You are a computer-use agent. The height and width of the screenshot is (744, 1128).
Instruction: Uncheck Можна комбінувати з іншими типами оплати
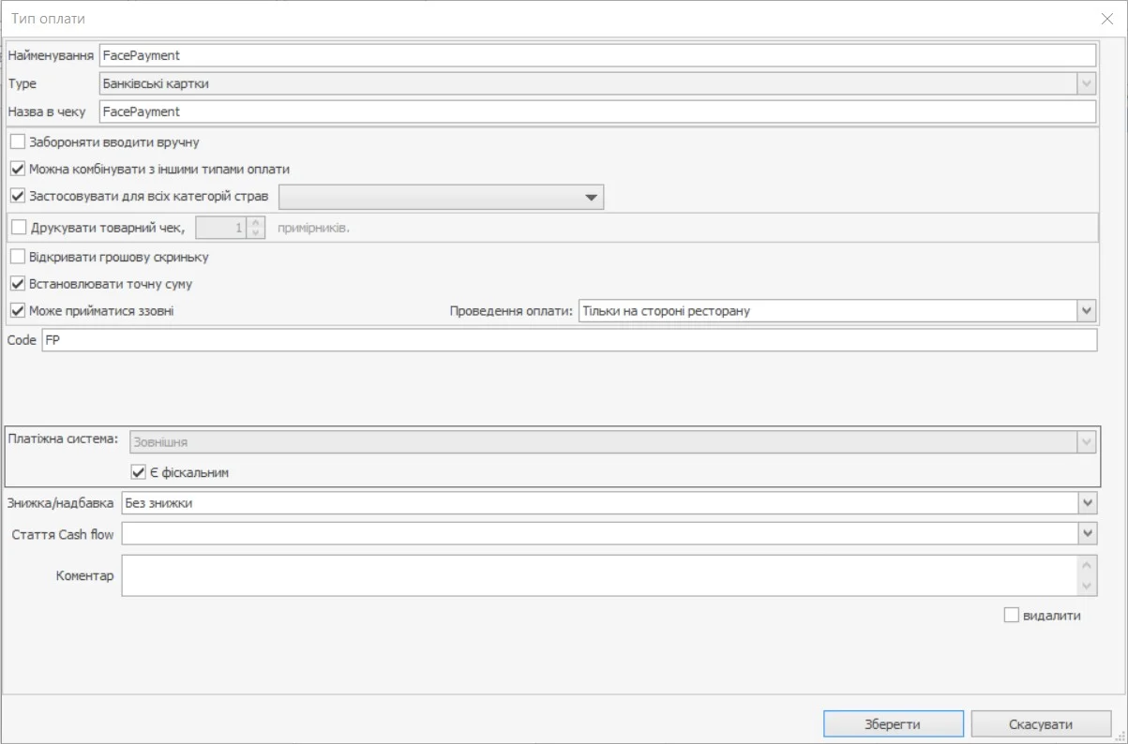(18, 170)
